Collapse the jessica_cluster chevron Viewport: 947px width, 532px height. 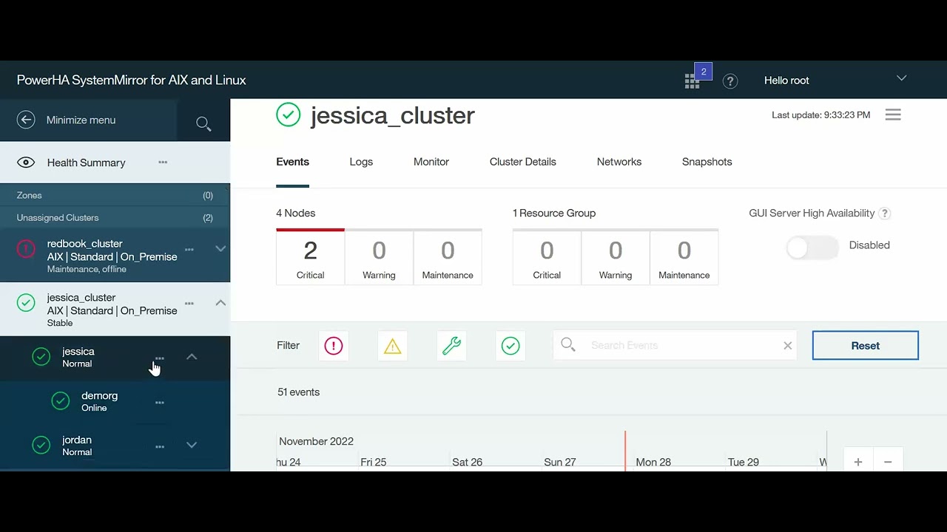click(220, 303)
